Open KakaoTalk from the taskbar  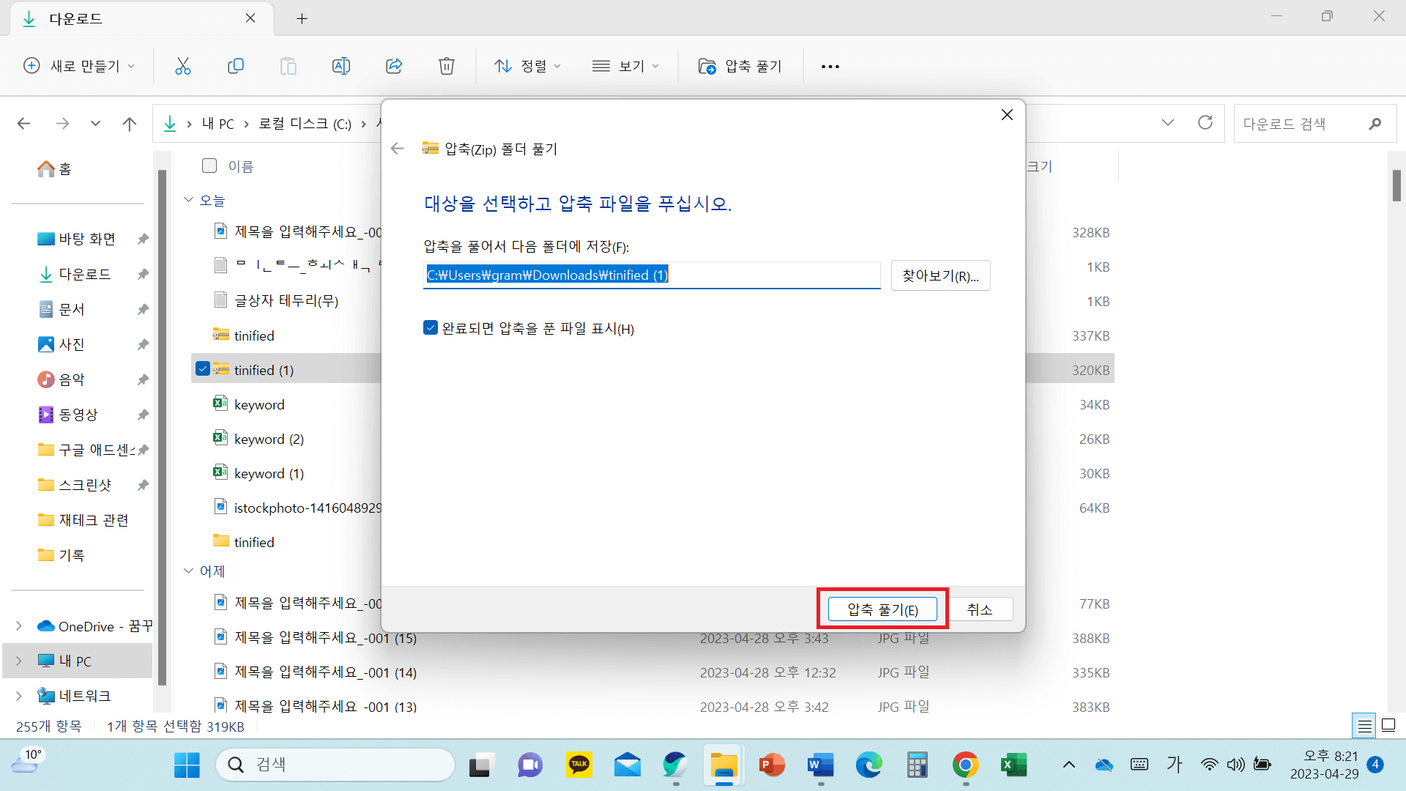pos(579,765)
